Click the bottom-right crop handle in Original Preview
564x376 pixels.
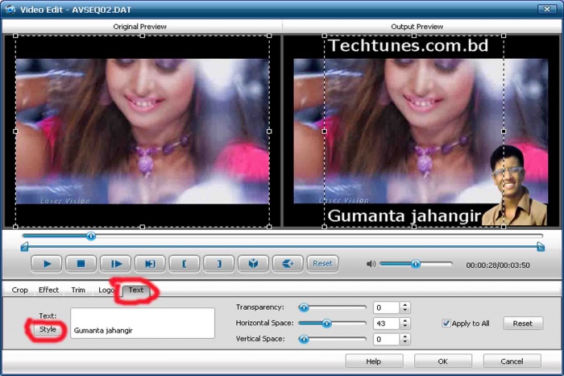[269, 227]
